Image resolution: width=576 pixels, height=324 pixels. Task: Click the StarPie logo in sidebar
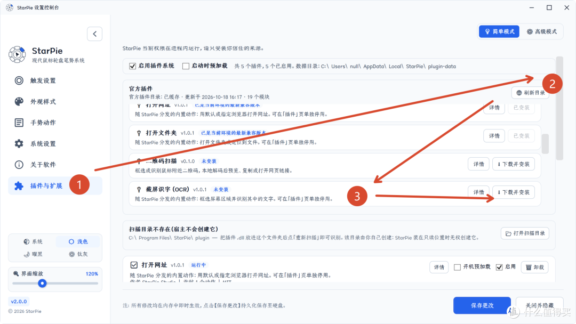17,55
